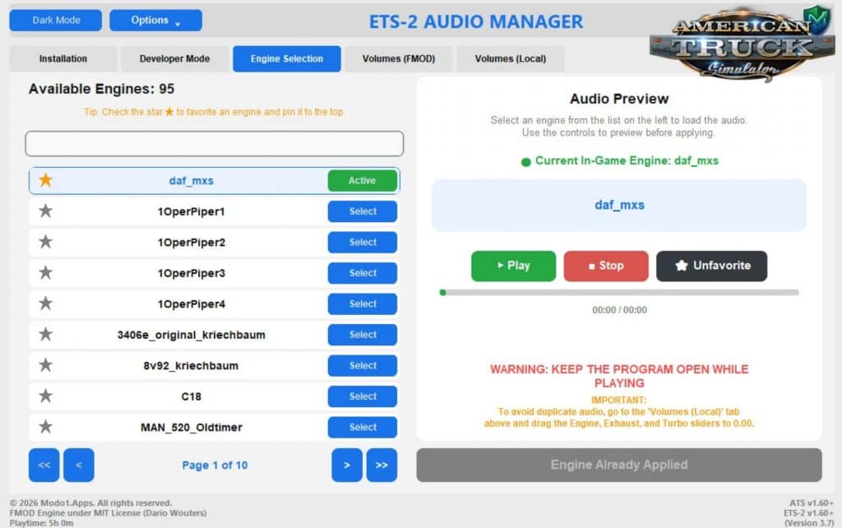The image size is (842, 528).
Task: Stop the audio preview
Action: (606, 266)
